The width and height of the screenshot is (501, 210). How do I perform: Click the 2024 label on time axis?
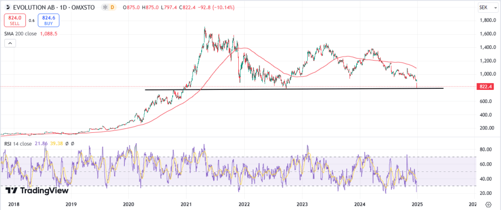click(360, 204)
